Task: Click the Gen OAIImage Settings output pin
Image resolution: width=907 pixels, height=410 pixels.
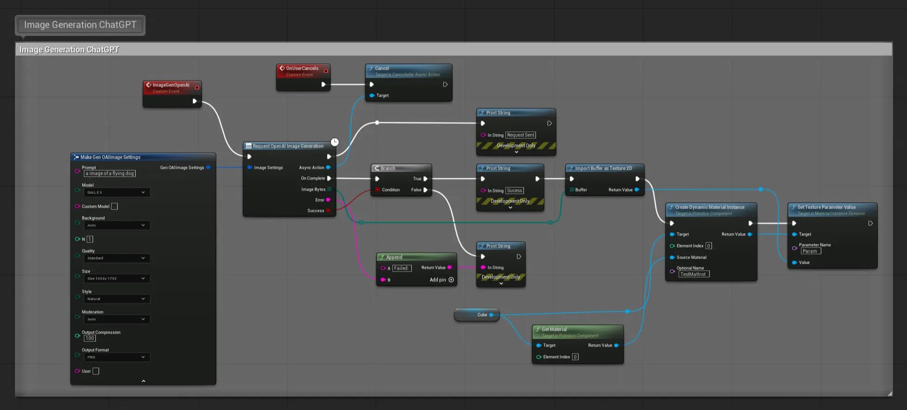Action: click(208, 168)
